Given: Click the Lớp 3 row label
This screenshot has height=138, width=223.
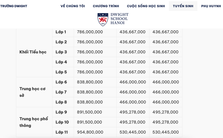Looking at the screenshot, I should (61, 52).
